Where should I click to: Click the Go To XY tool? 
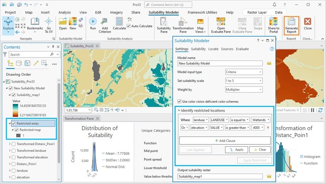point(49,25)
